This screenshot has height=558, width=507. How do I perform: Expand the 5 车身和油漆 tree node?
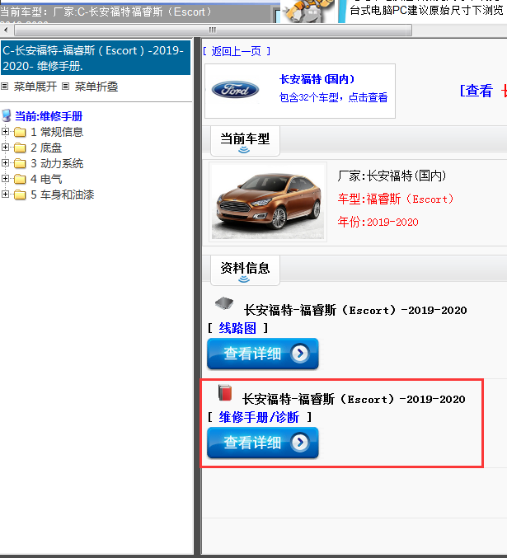point(5,195)
